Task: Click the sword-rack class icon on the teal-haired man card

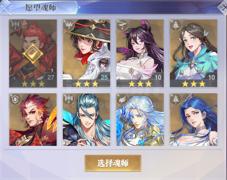Action: click(69, 99)
